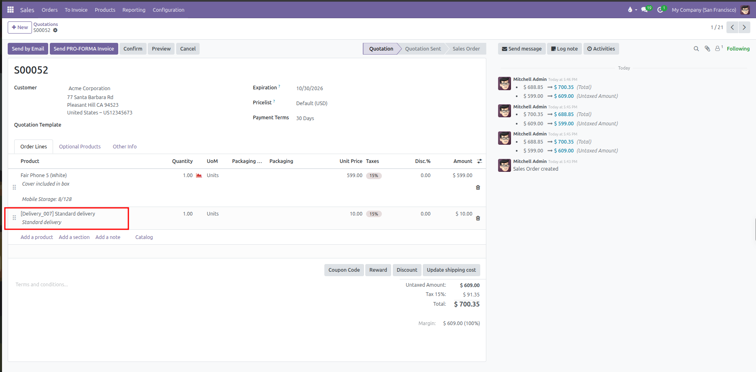Switch to the Optional Products tab
This screenshot has height=372, width=756.
80,147
